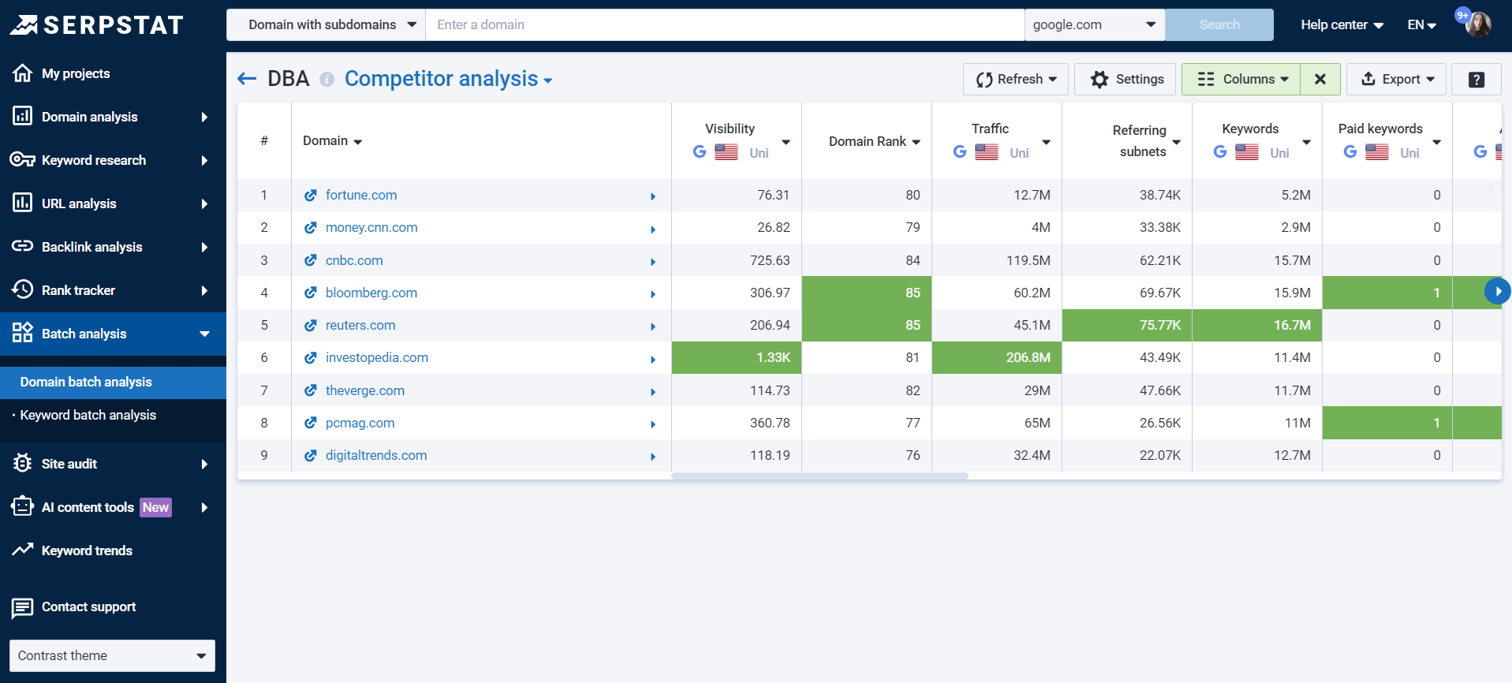1512x683 pixels.
Task: Close the Columns filter with X button
Action: (x=1320, y=80)
